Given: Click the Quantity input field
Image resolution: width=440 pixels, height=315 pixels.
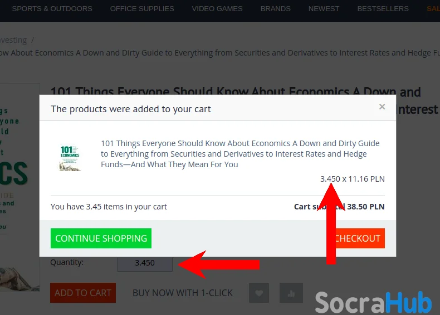Looking at the screenshot, I should pos(145,263).
